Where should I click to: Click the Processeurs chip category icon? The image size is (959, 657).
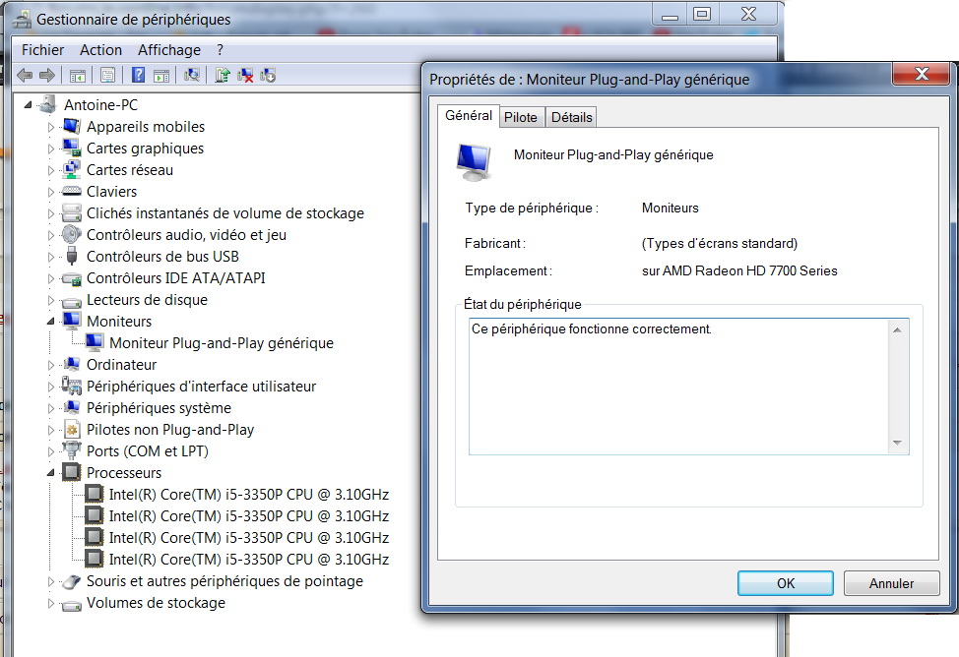[x=72, y=472]
